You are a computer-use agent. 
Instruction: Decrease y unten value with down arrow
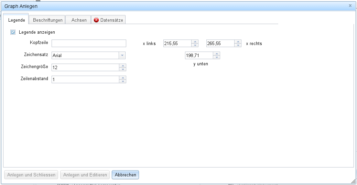217,57
